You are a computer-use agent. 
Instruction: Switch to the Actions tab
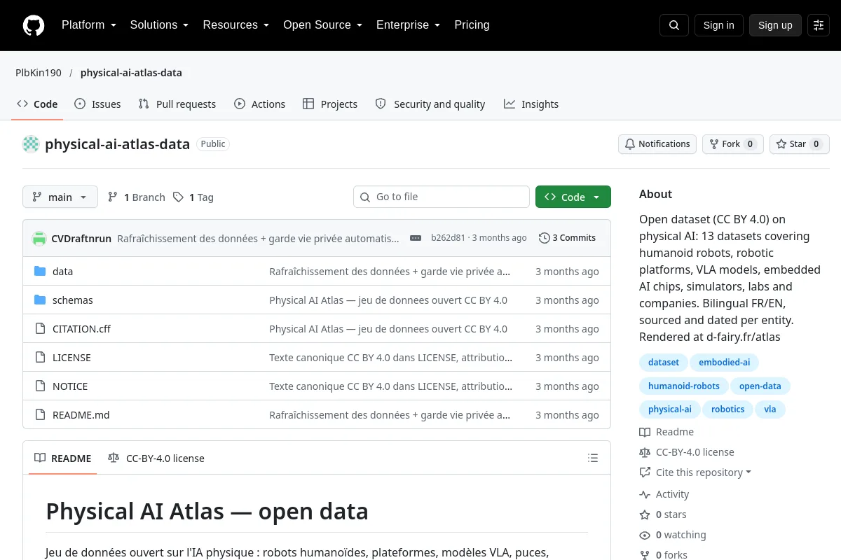260,104
